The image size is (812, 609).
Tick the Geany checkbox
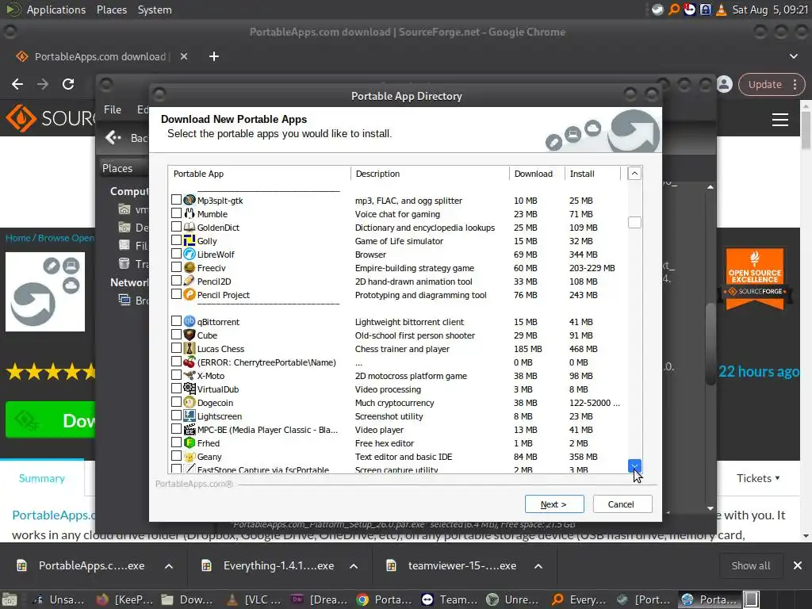176,455
